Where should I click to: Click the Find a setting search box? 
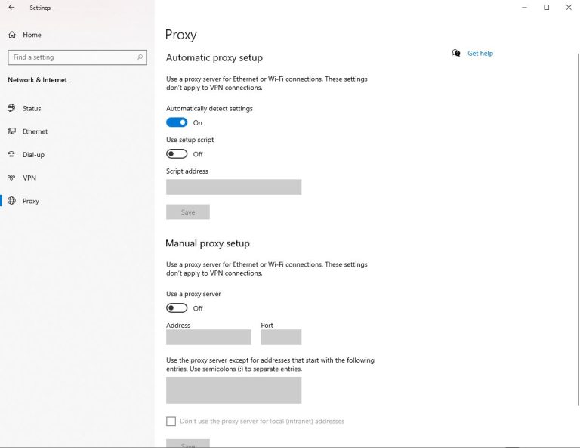77,57
